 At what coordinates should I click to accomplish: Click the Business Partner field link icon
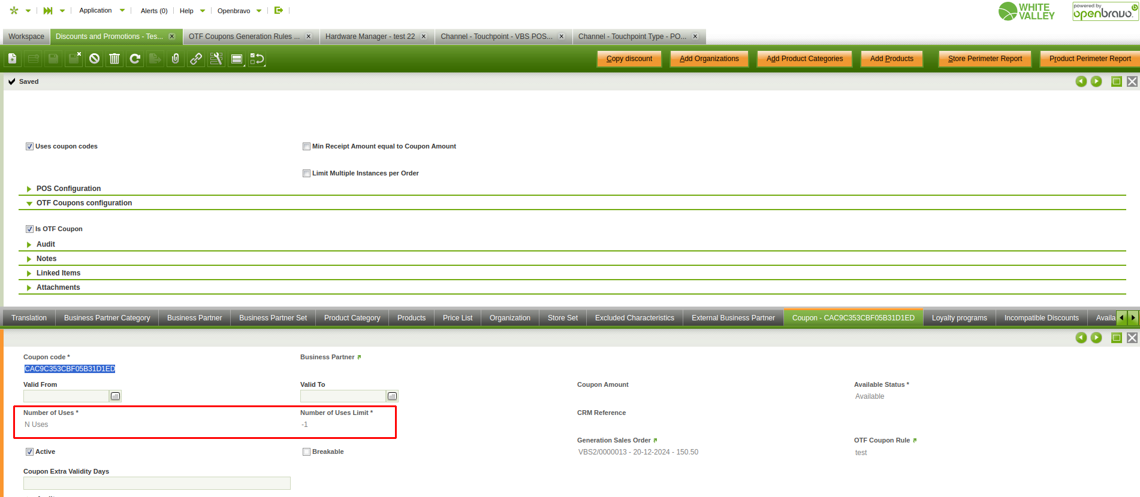tap(359, 357)
